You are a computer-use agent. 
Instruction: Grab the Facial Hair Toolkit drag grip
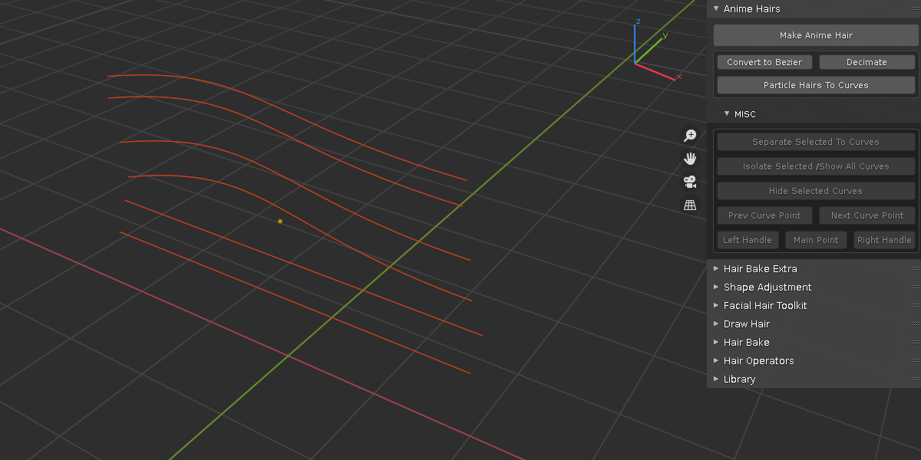[x=915, y=305]
